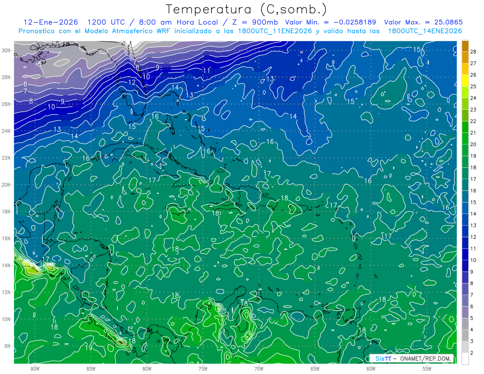Click the orange-brown top swatch of the color bar
Viewport: 484px width, 374px height.
pyautogui.click(x=465, y=46)
